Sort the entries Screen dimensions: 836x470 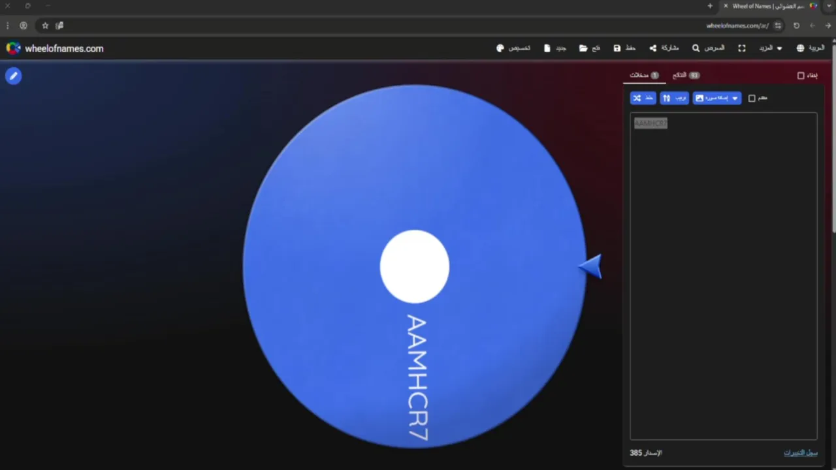(674, 98)
